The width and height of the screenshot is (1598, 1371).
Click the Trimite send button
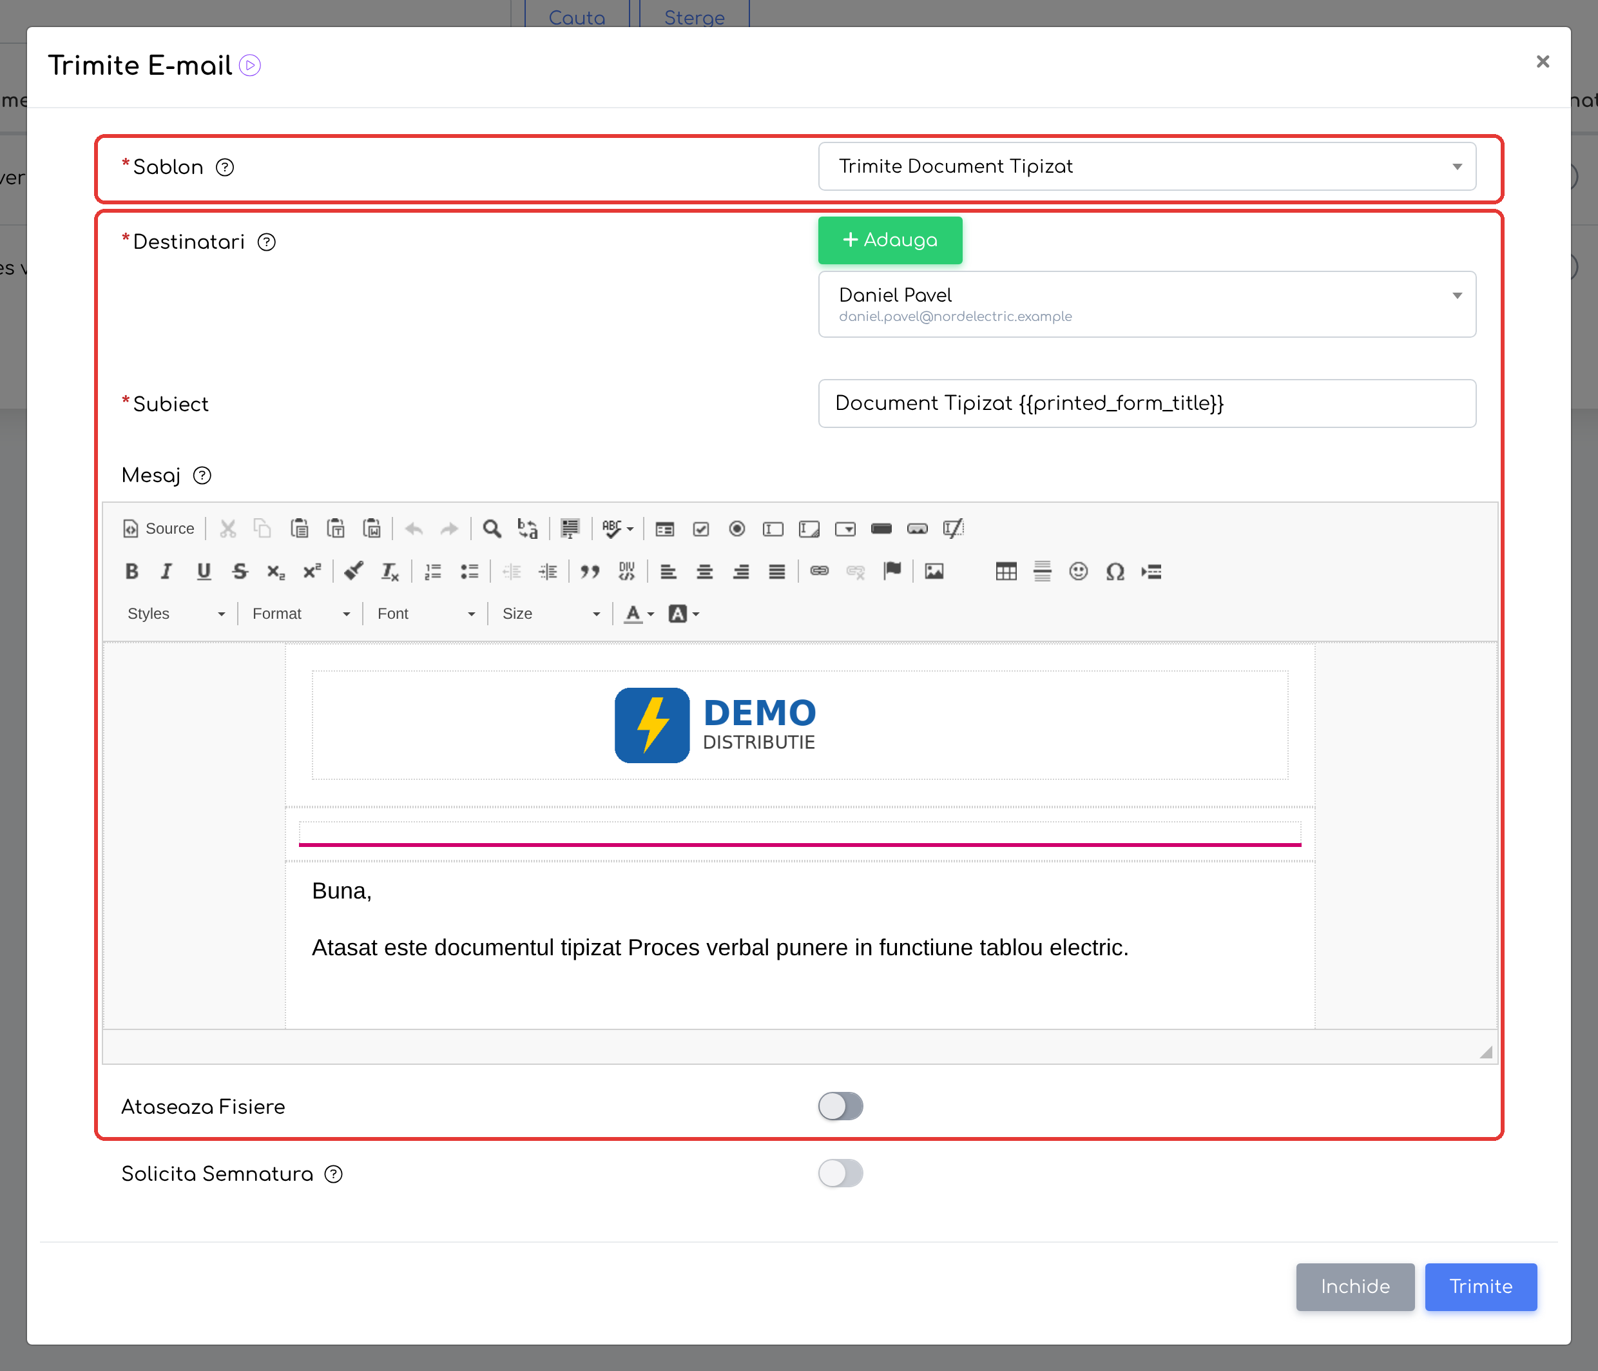(1481, 1287)
